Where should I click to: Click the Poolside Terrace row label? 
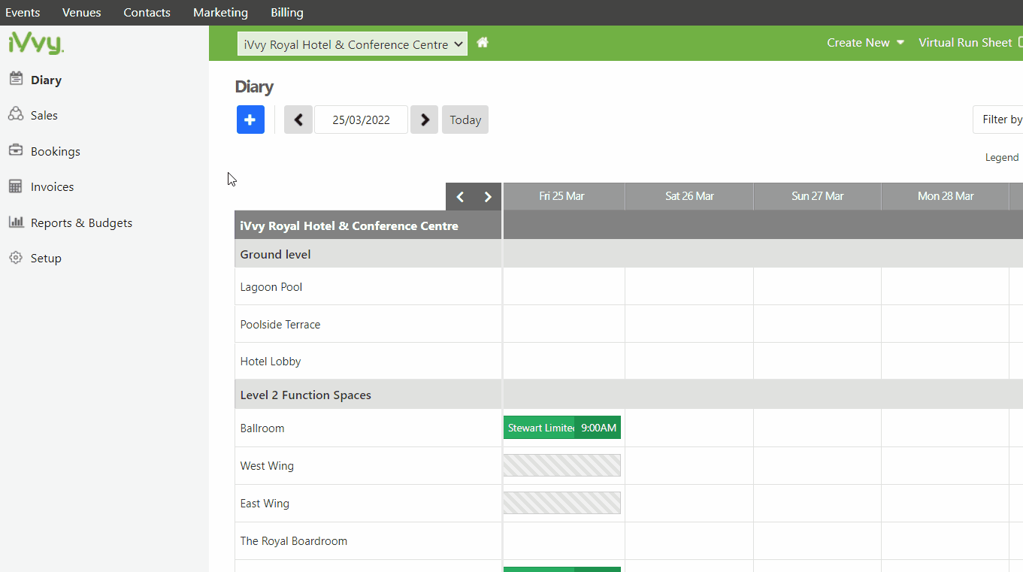click(280, 325)
